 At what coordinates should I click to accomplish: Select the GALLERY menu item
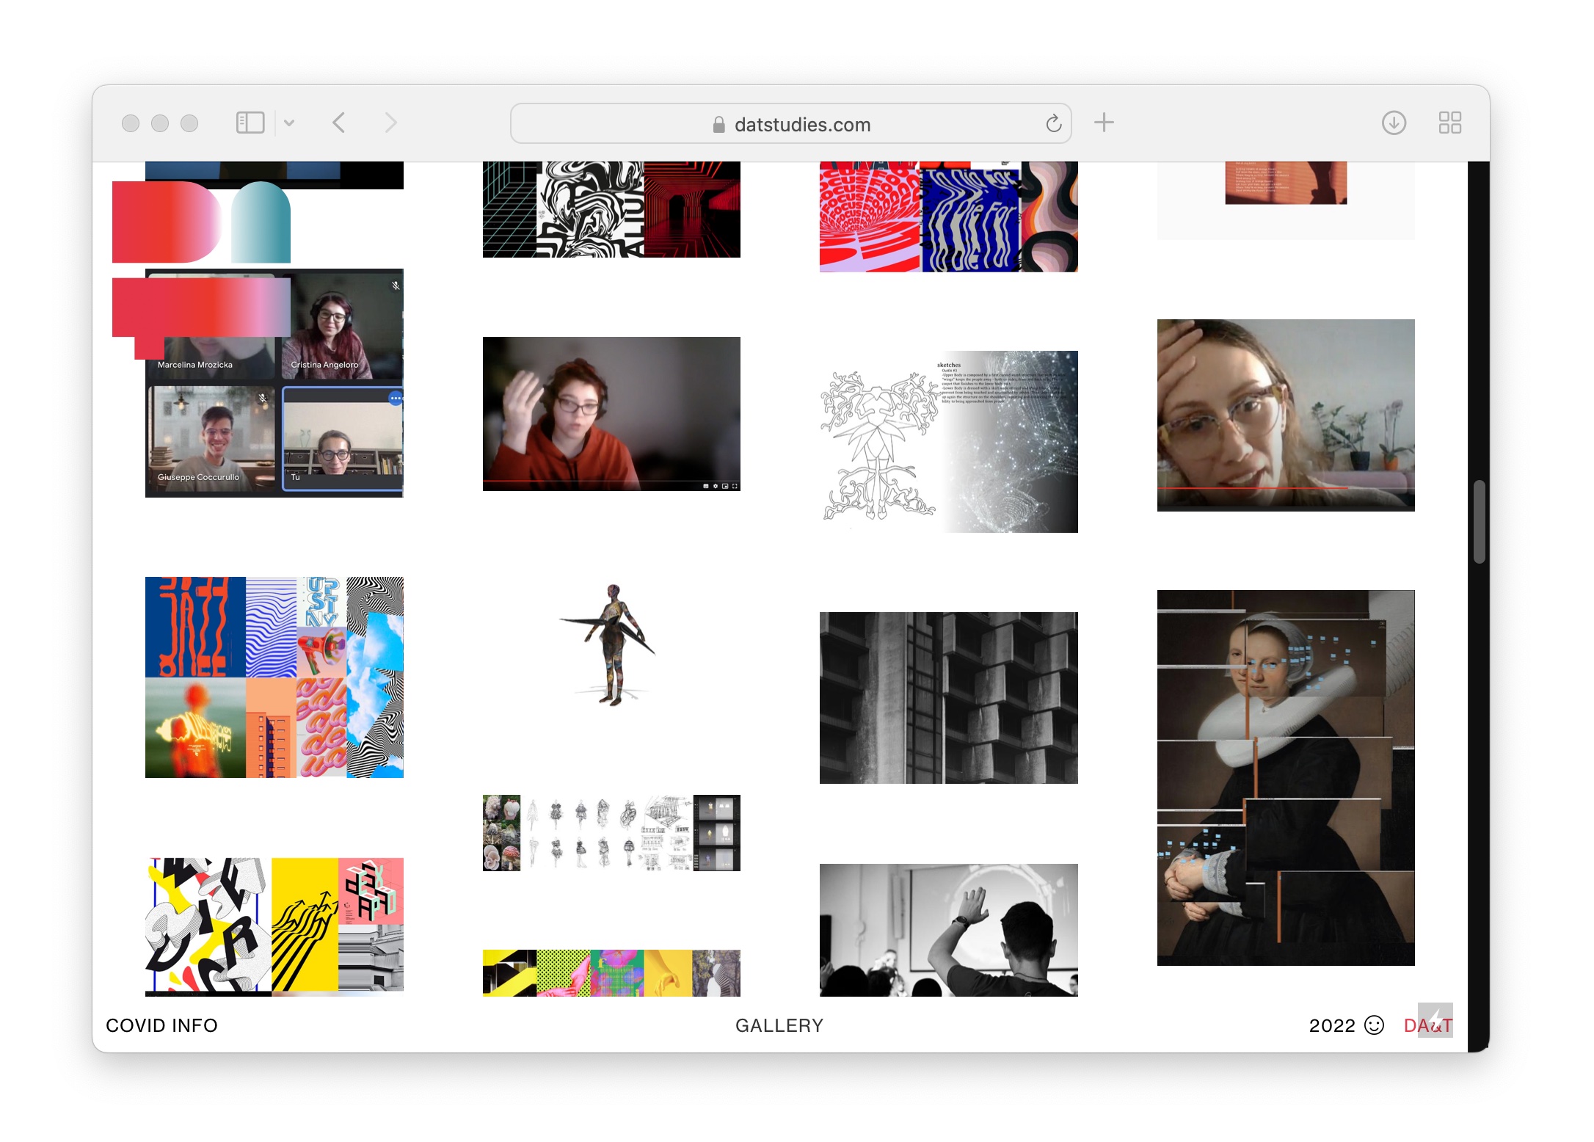779,1025
